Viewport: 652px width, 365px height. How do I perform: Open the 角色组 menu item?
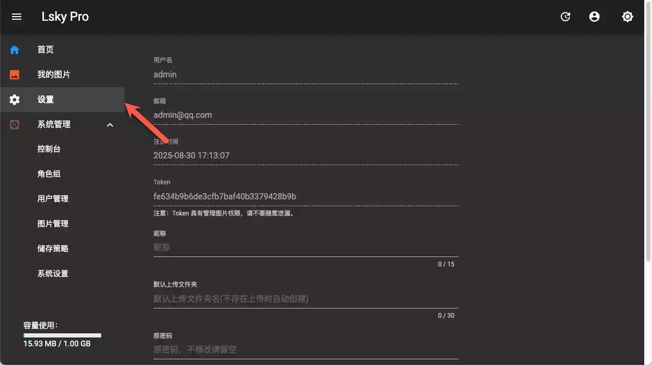[x=49, y=174]
